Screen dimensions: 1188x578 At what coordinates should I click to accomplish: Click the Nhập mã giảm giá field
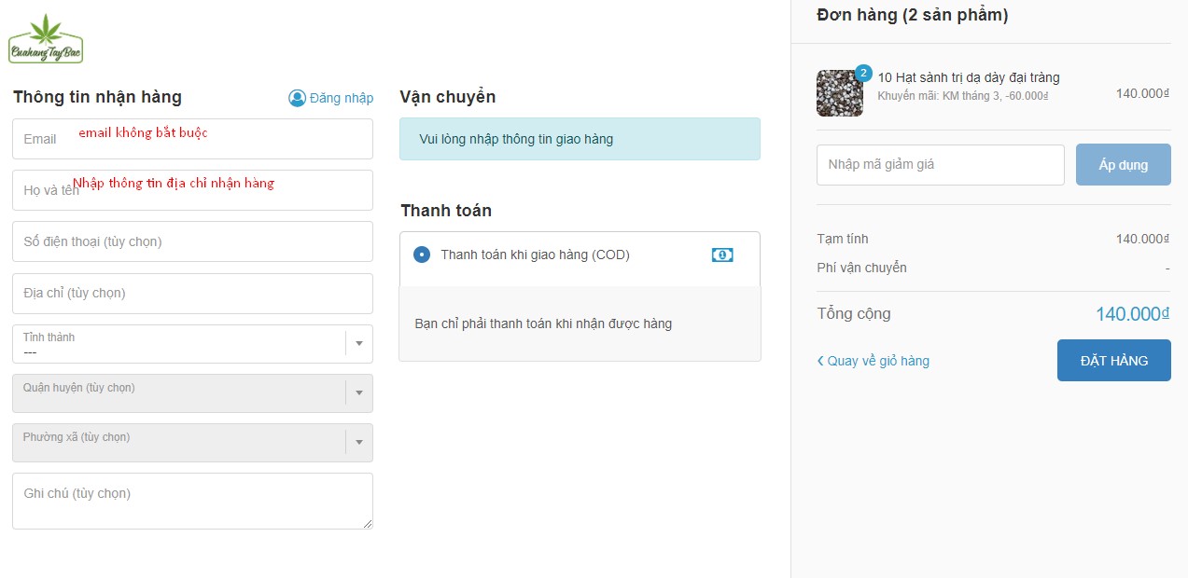tap(940, 165)
